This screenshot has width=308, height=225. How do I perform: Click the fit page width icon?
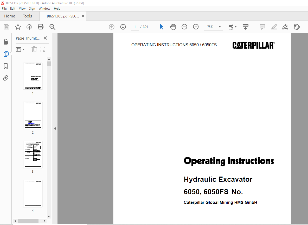click(231, 27)
